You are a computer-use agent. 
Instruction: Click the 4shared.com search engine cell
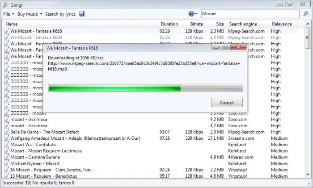(x=241, y=157)
